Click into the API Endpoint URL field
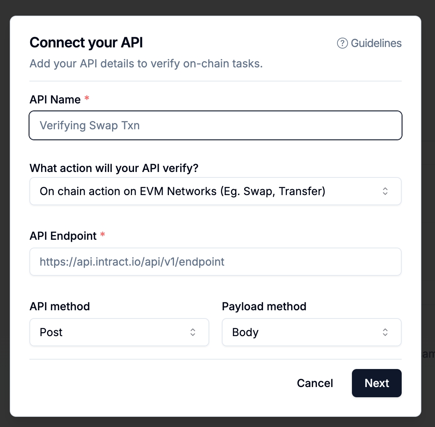Viewport: 435px width, 427px height. (x=216, y=262)
